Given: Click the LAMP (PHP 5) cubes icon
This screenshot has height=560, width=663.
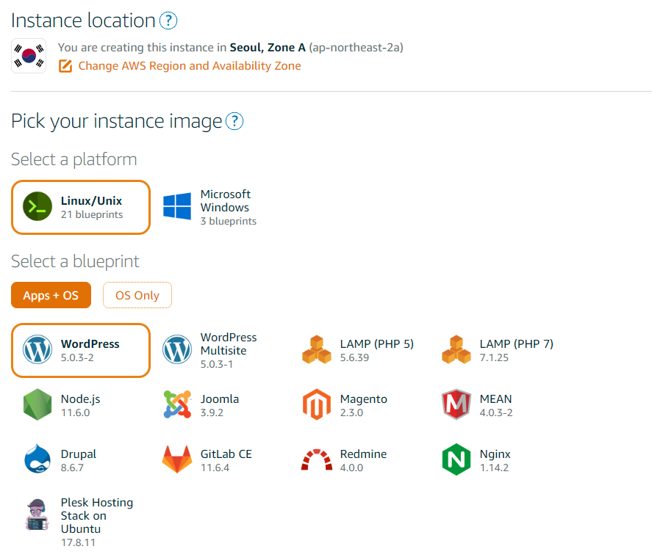Looking at the screenshot, I should (317, 349).
